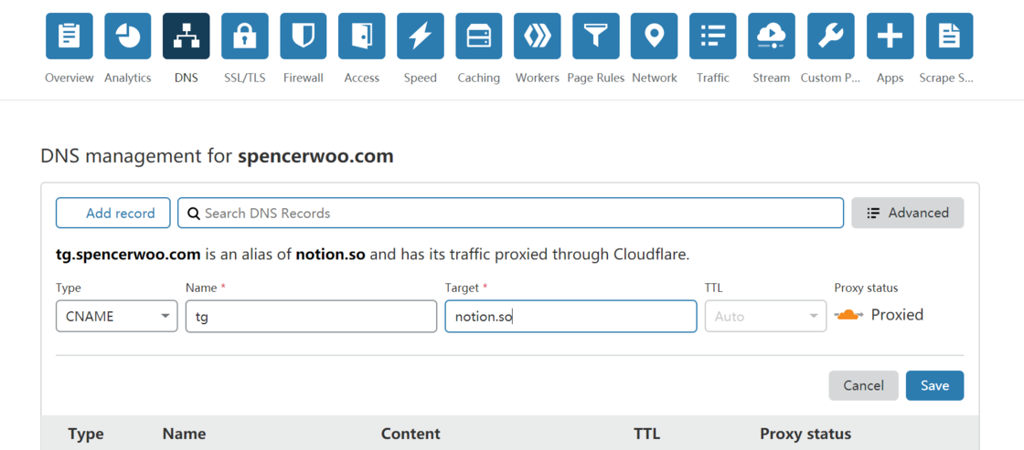Open Page Rules funnel icon
Screen dimensions: 1024x450
pyautogui.click(x=596, y=37)
